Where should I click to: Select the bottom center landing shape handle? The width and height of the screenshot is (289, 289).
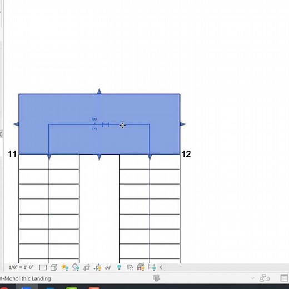[99, 157]
